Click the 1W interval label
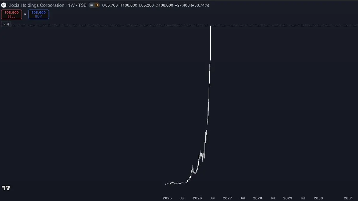 (x=72, y=5)
